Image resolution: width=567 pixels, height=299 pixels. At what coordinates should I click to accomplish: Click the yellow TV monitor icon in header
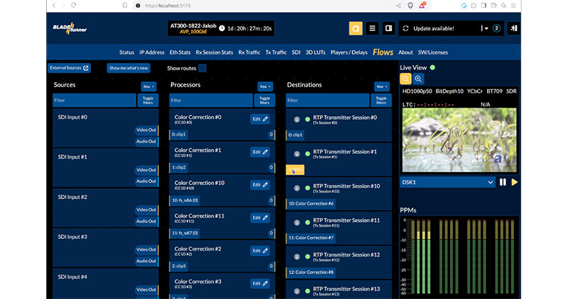click(355, 29)
